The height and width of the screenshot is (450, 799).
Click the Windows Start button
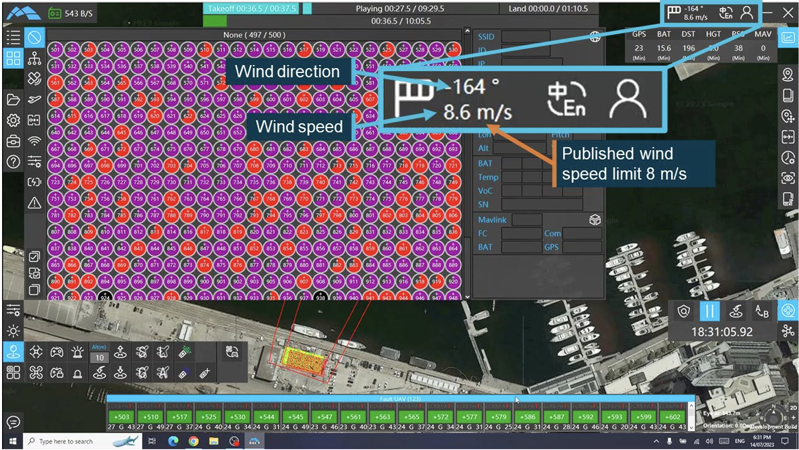(12, 441)
